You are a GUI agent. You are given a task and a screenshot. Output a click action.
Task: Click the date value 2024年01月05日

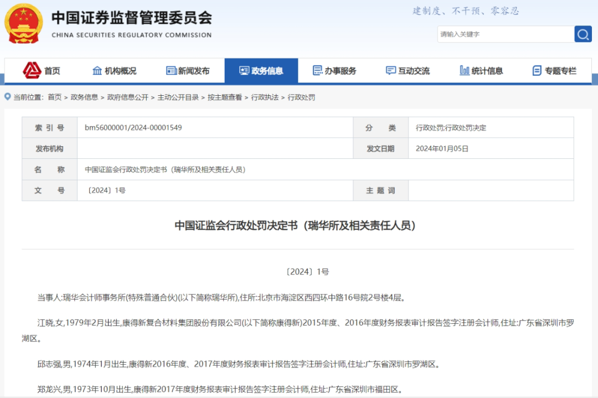point(442,149)
